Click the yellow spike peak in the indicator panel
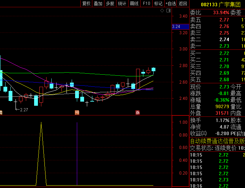 pyautogui.click(x=41, y=122)
